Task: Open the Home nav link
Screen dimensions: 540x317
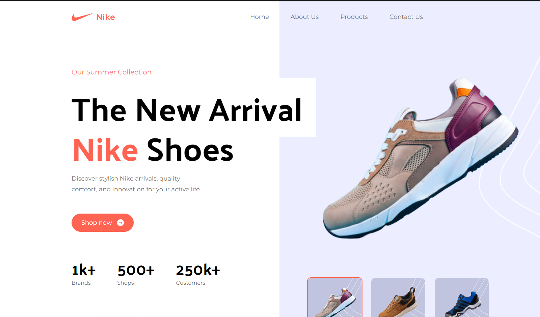Action: coord(260,17)
